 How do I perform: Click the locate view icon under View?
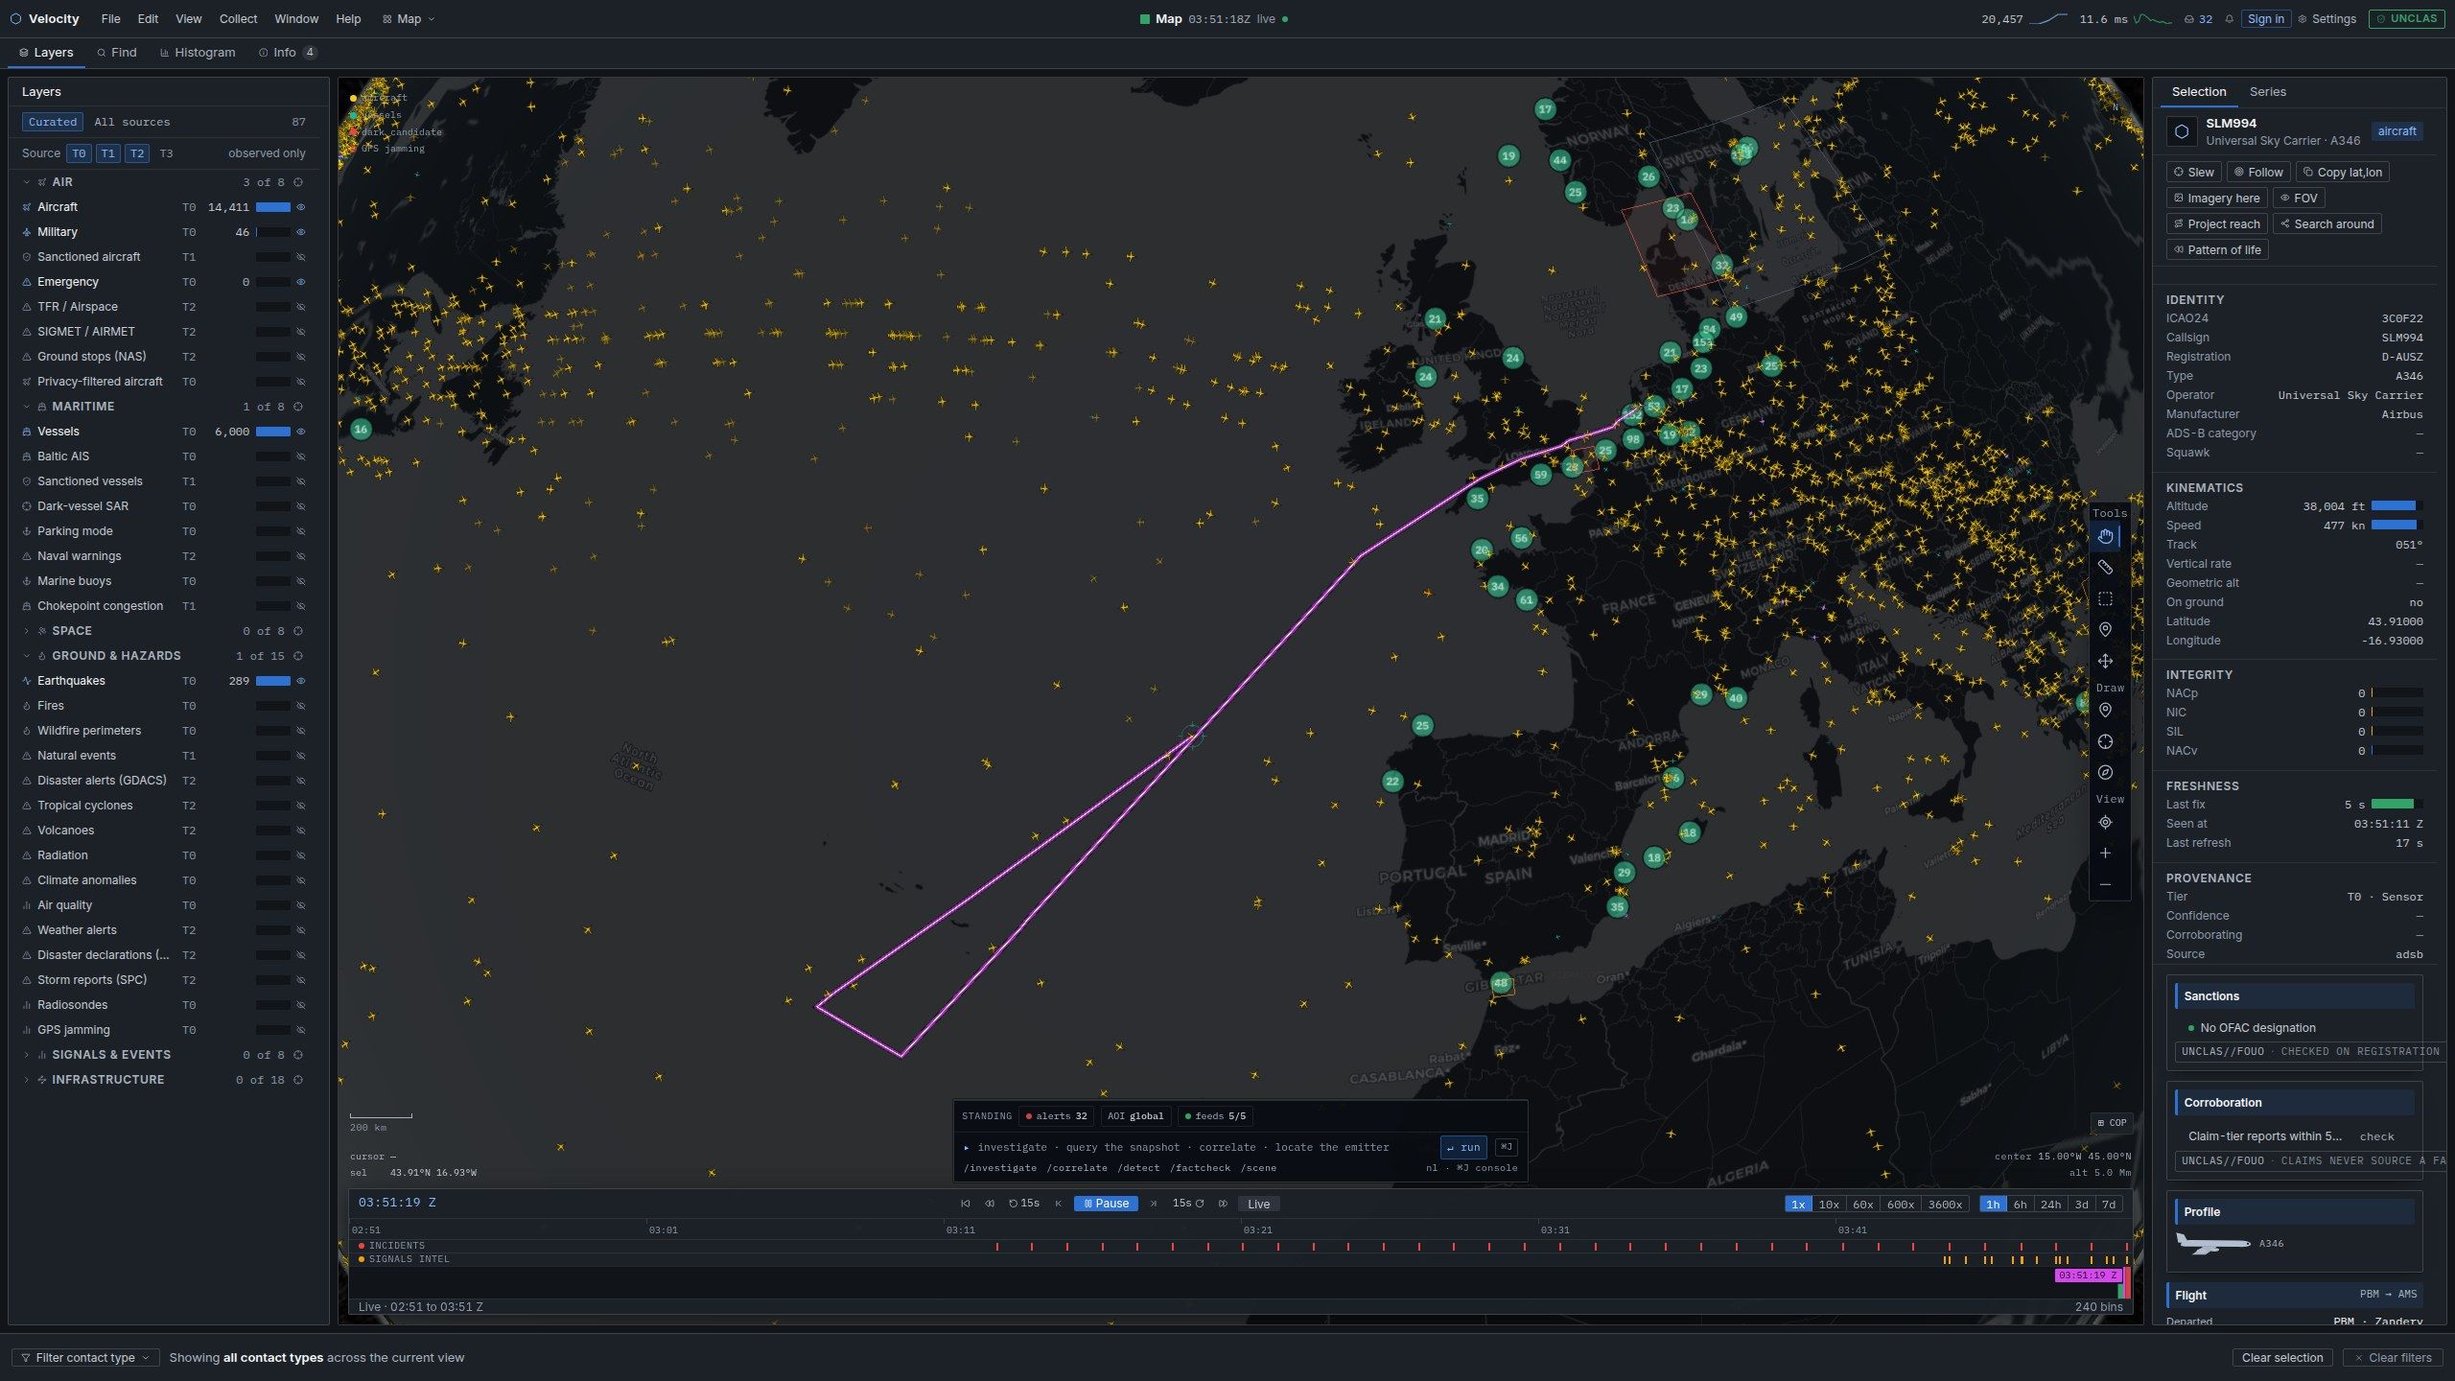point(2105,823)
